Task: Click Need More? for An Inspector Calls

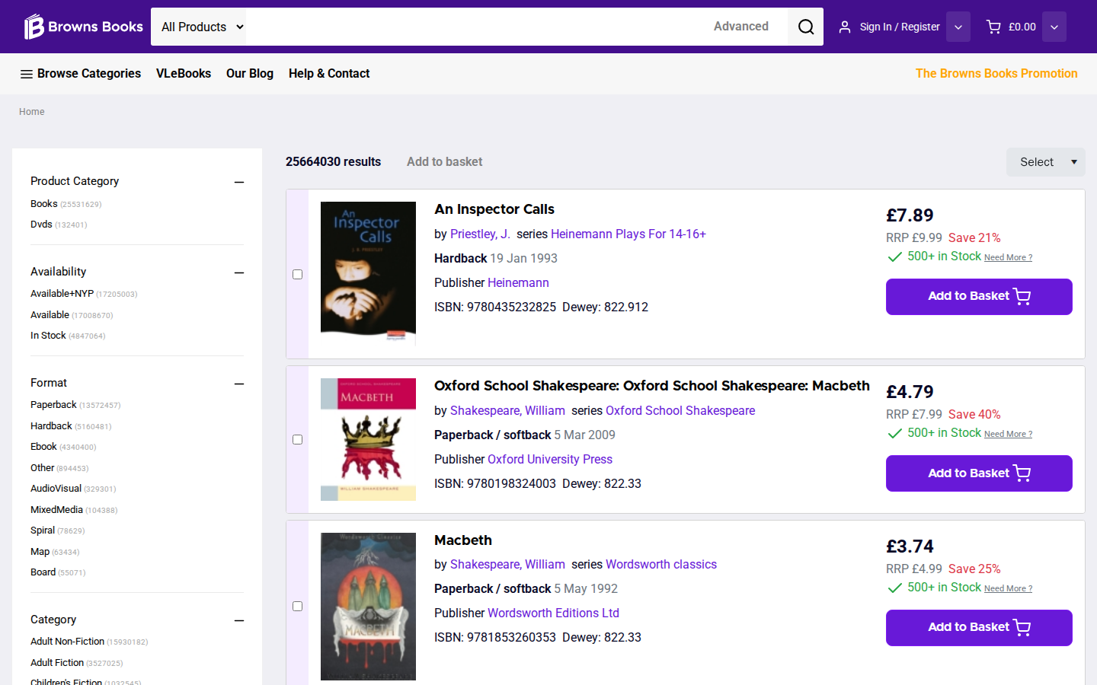Action: [x=1008, y=258]
